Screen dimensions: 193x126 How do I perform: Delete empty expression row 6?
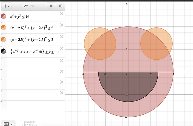click(62, 71)
